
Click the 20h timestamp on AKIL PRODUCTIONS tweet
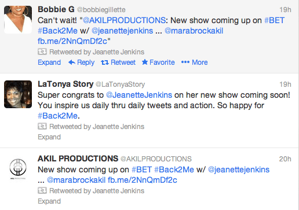point(285,159)
